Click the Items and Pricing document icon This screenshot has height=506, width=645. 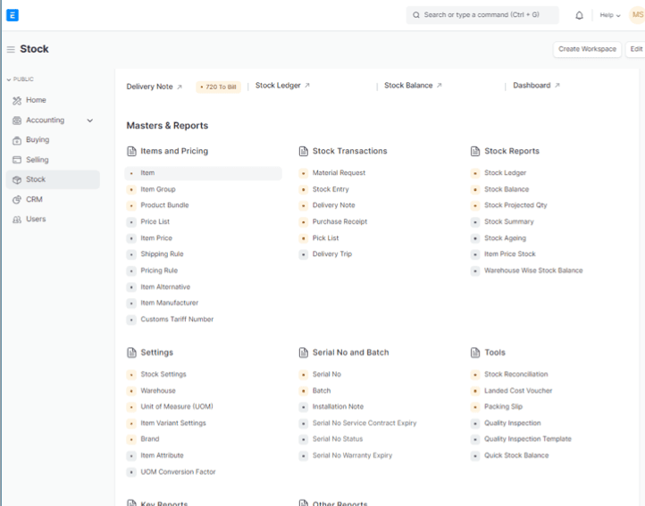pyautogui.click(x=131, y=152)
